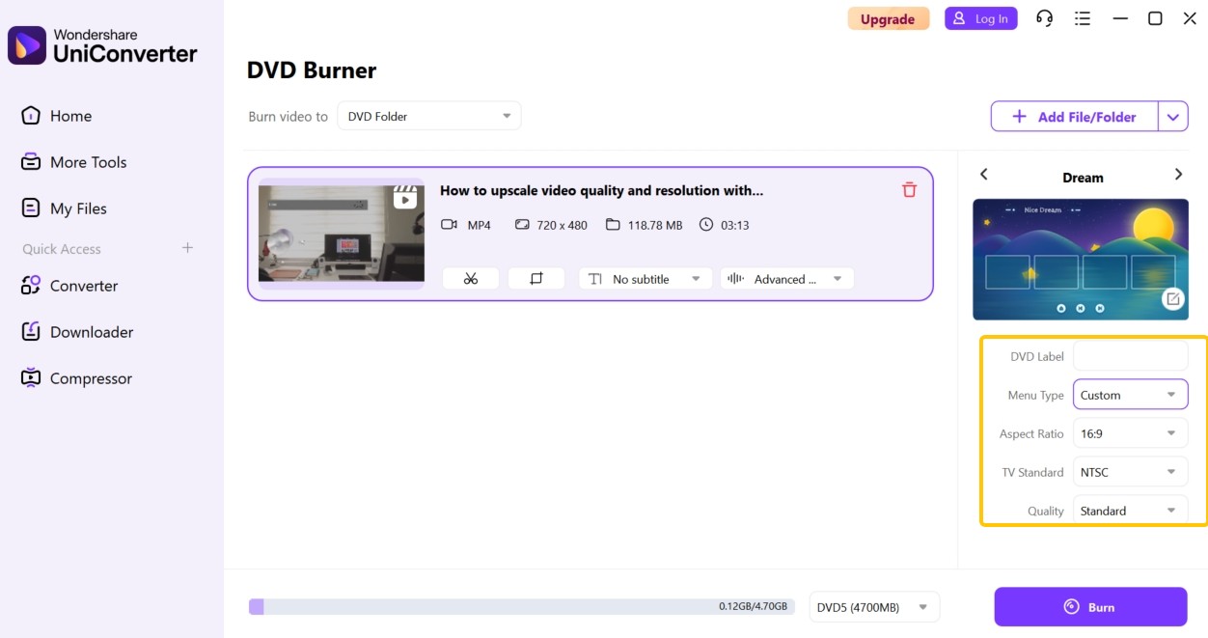Open the Burn video to dropdown
1208x638 pixels.
point(428,116)
